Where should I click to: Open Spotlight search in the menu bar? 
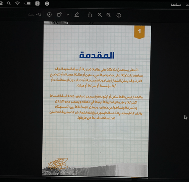click(9, 3)
